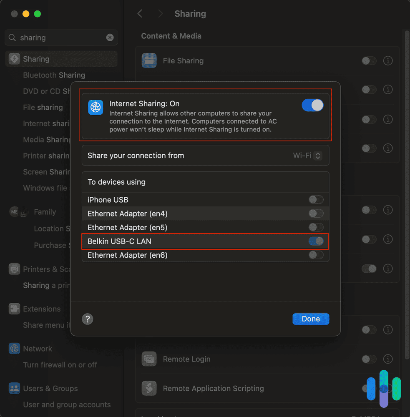Click the Printers & Scanners sidebar icon
This screenshot has height=417, width=410.
pyautogui.click(x=14, y=269)
